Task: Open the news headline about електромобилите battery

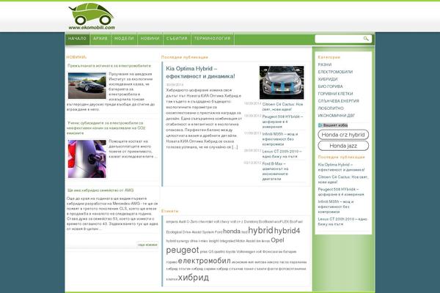Action: 109,66
